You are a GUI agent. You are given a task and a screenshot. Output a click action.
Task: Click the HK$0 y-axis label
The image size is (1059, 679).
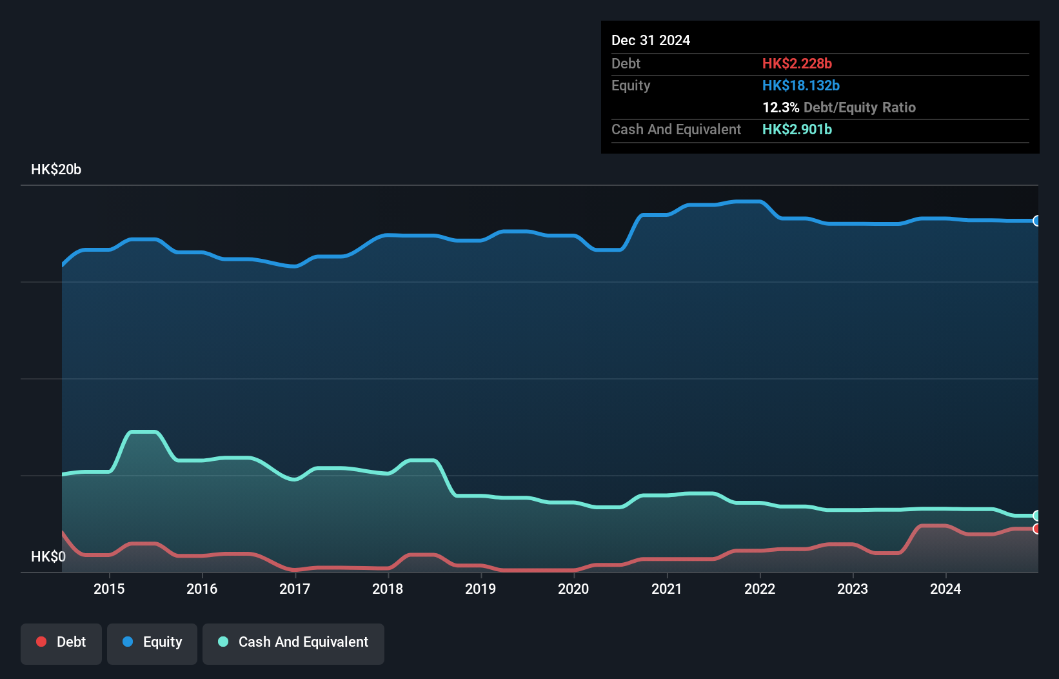48,556
